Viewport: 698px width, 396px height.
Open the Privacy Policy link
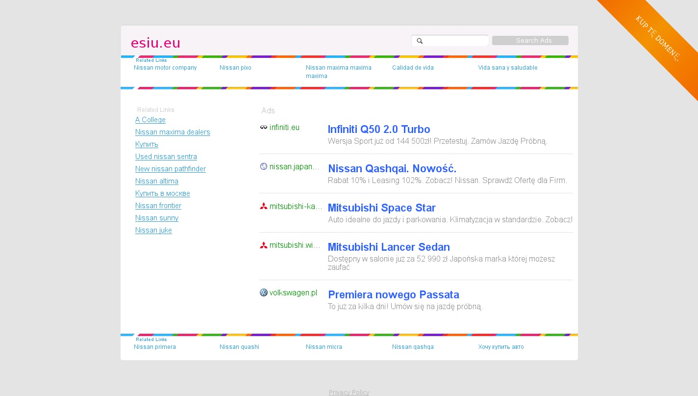tap(349, 392)
